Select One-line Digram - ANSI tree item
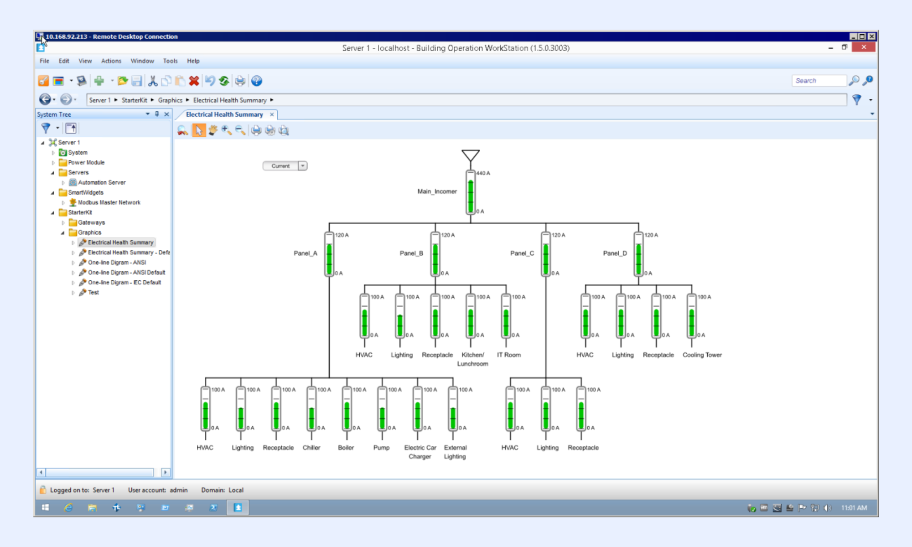Screen dimensions: 912x547 pos(117,263)
